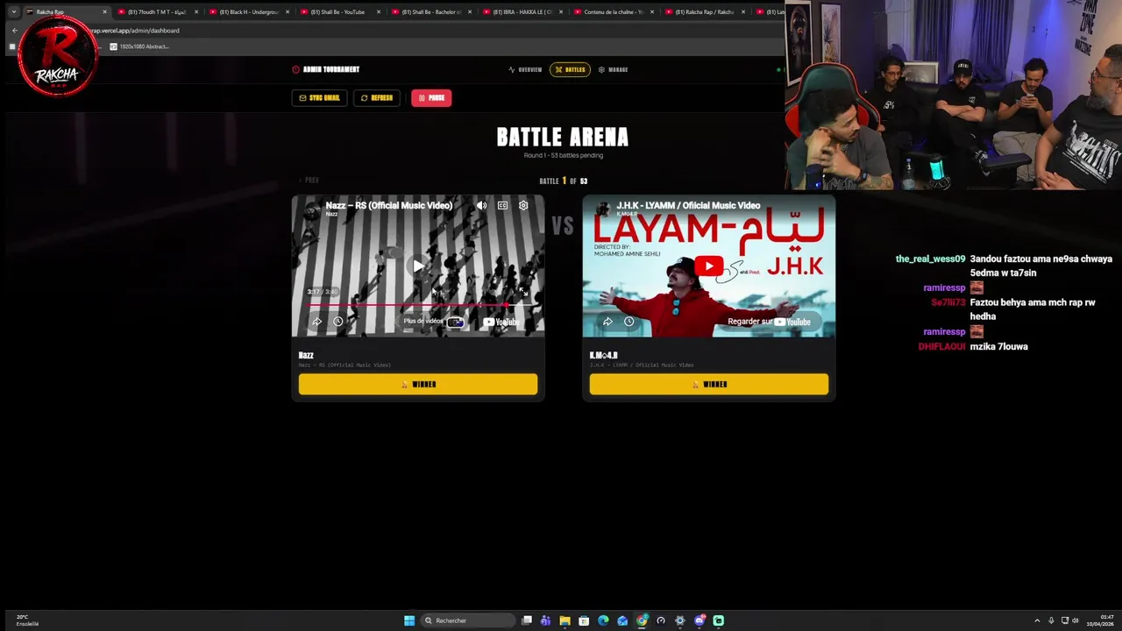Click fullscreen arrows on Nazz video
Image resolution: width=1122 pixels, height=631 pixels.
point(522,292)
